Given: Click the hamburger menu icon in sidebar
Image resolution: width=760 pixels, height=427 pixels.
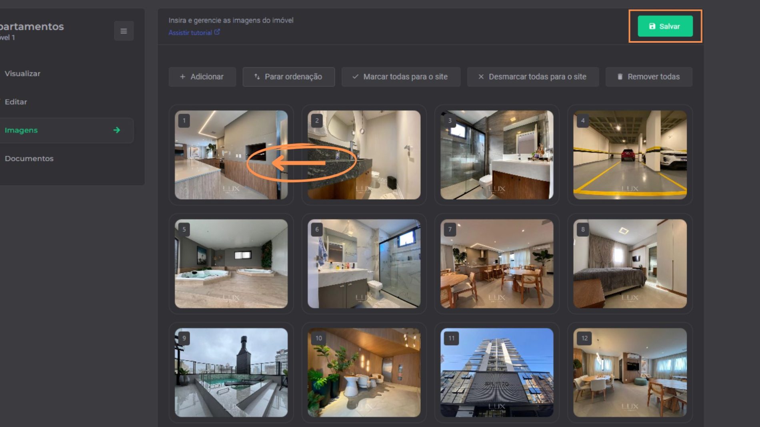Looking at the screenshot, I should (x=124, y=31).
